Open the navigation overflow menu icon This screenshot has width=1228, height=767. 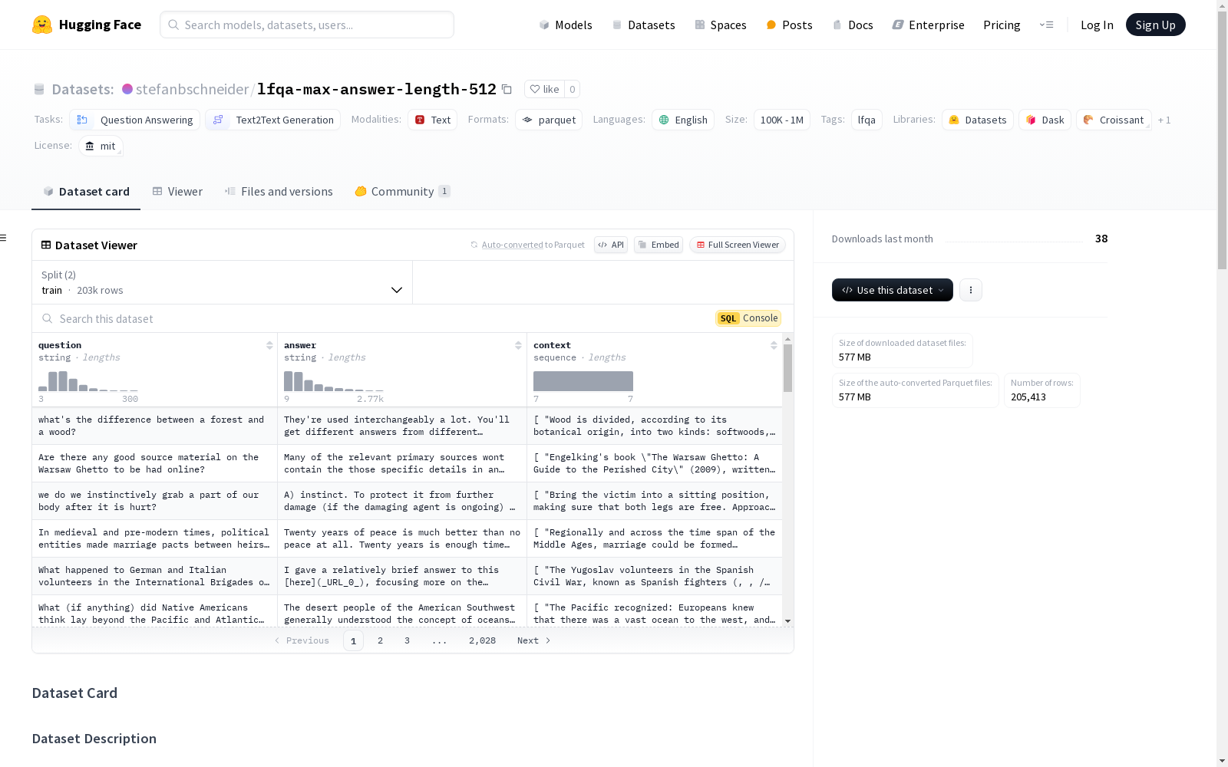(x=1046, y=25)
